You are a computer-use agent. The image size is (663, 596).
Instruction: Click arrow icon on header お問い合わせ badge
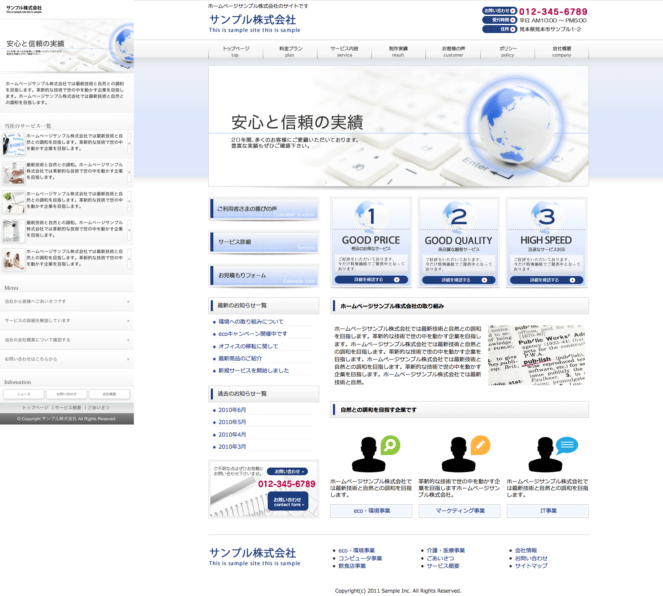click(x=513, y=11)
